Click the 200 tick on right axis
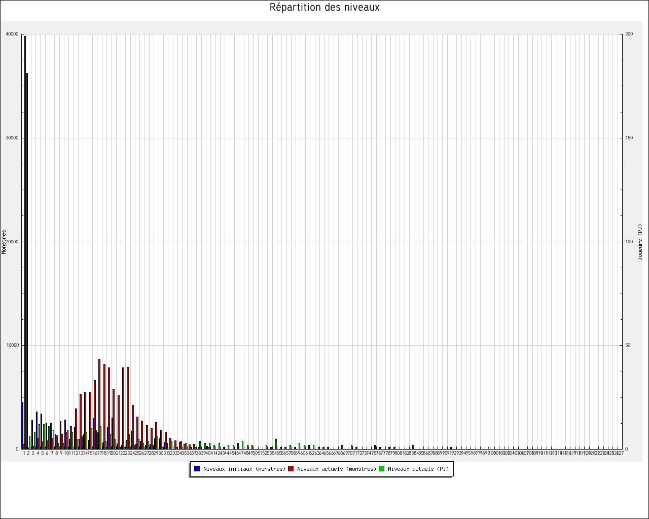This screenshot has height=519, width=649. (x=629, y=34)
